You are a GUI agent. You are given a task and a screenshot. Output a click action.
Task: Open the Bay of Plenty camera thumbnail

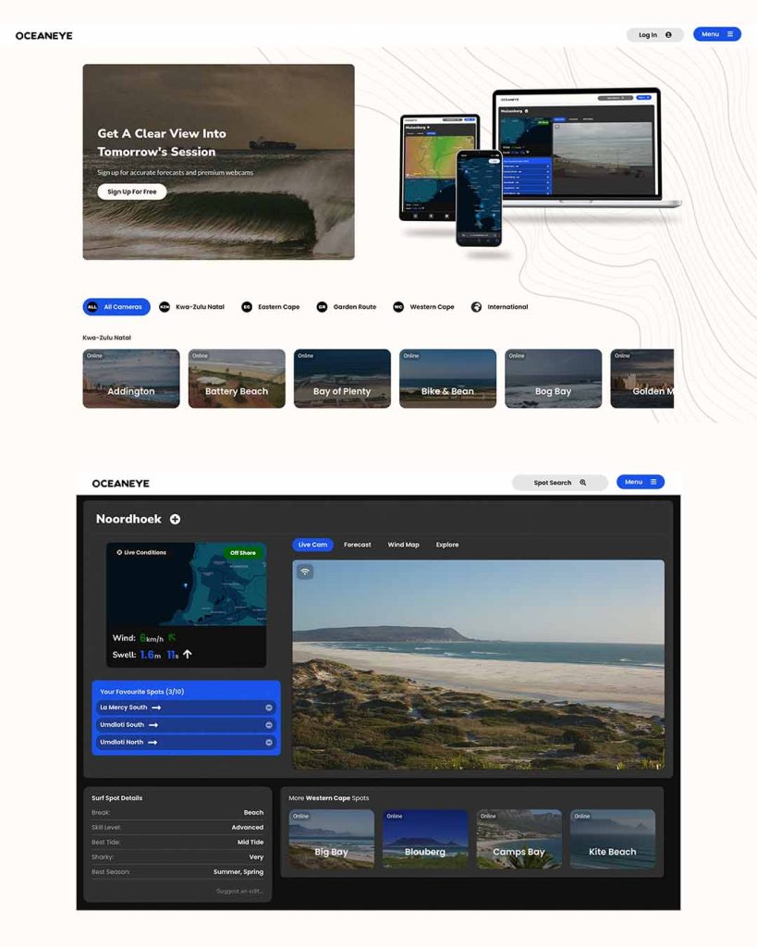[342, 379]
